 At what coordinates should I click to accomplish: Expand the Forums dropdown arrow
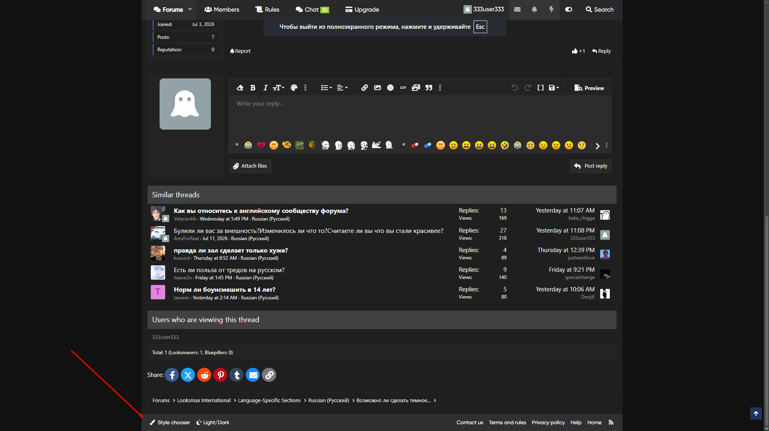(x=190, y=10)
